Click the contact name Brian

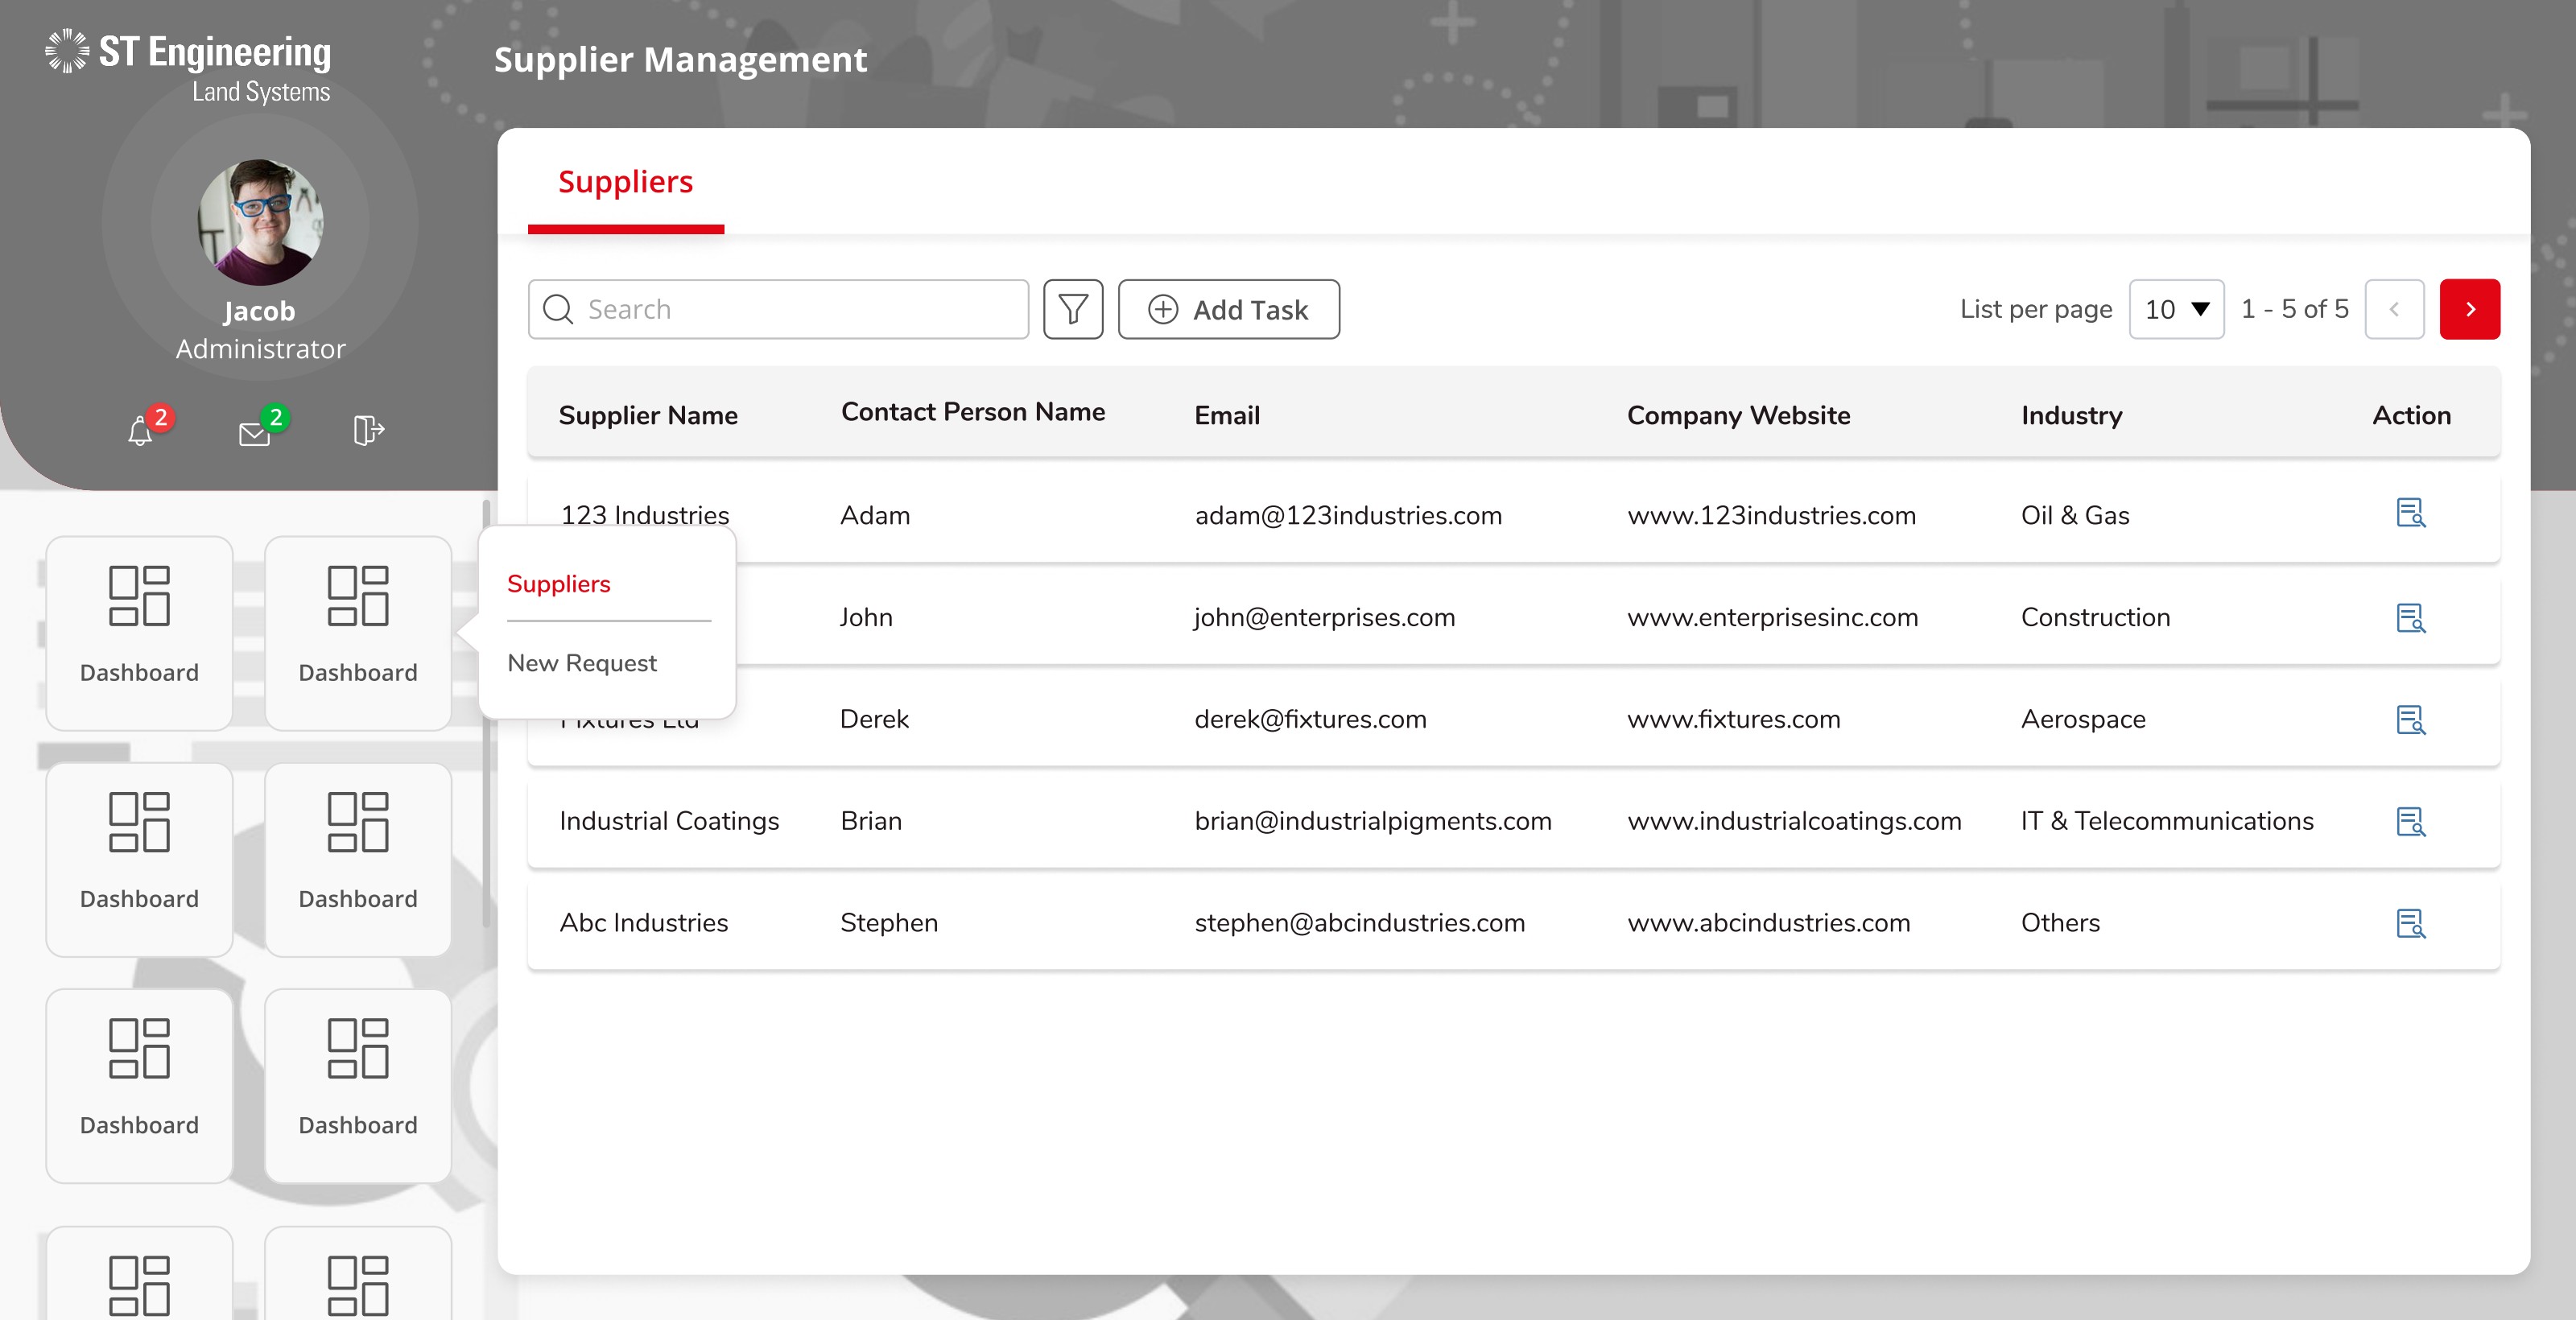click(870, 821)
